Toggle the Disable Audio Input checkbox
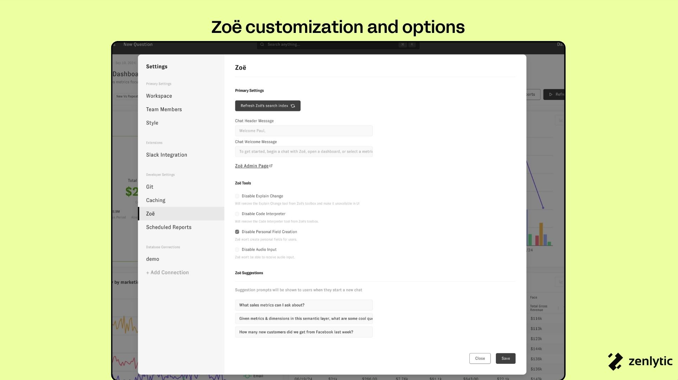Viewport: 678px width, 380px height. 237,250
